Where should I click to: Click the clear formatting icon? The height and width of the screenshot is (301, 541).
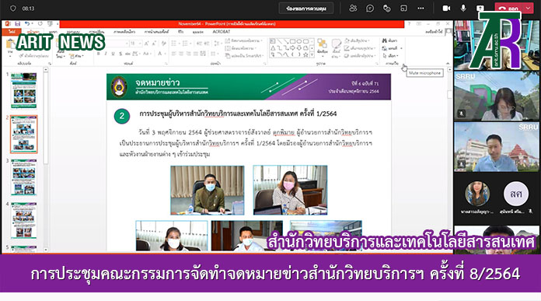tap(163, 44)
